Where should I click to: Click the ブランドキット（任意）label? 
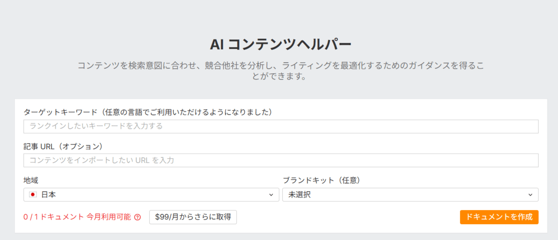[x=321, y=180]
